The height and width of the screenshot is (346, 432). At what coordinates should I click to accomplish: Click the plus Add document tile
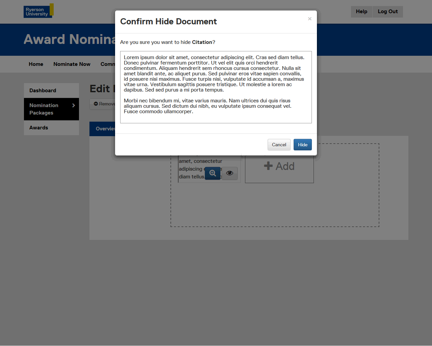[279, 166]
